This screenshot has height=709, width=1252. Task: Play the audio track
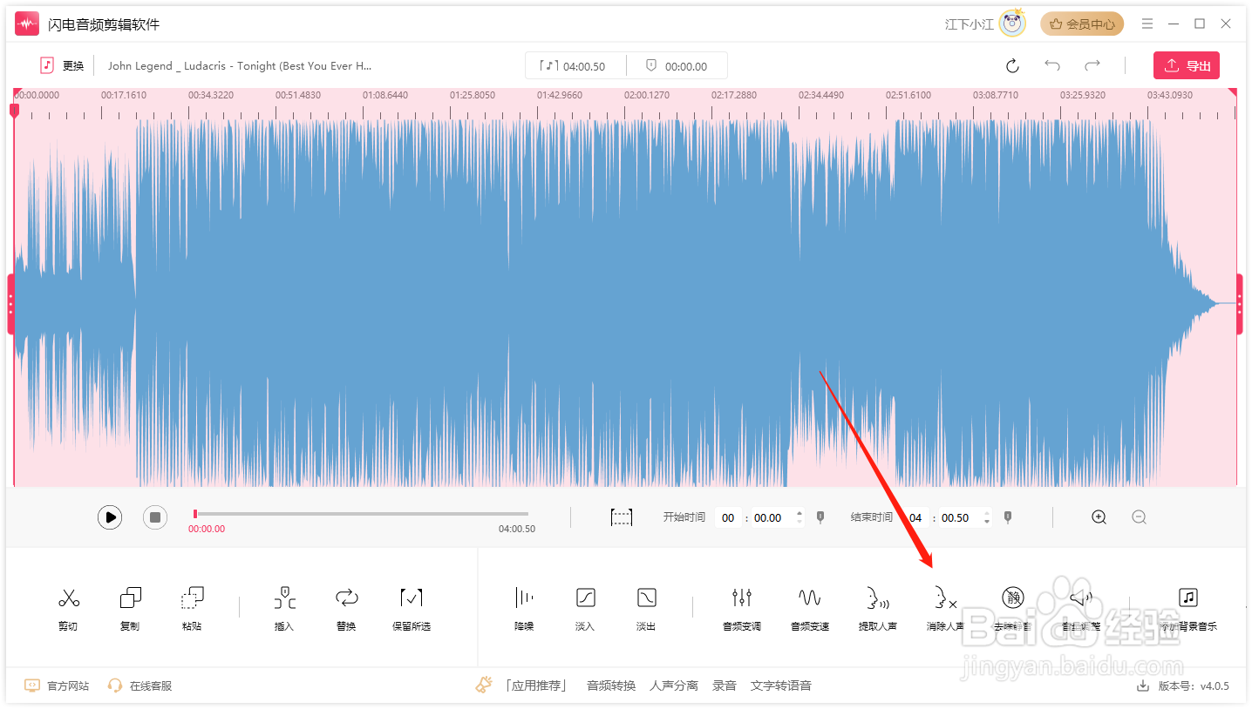110,517
